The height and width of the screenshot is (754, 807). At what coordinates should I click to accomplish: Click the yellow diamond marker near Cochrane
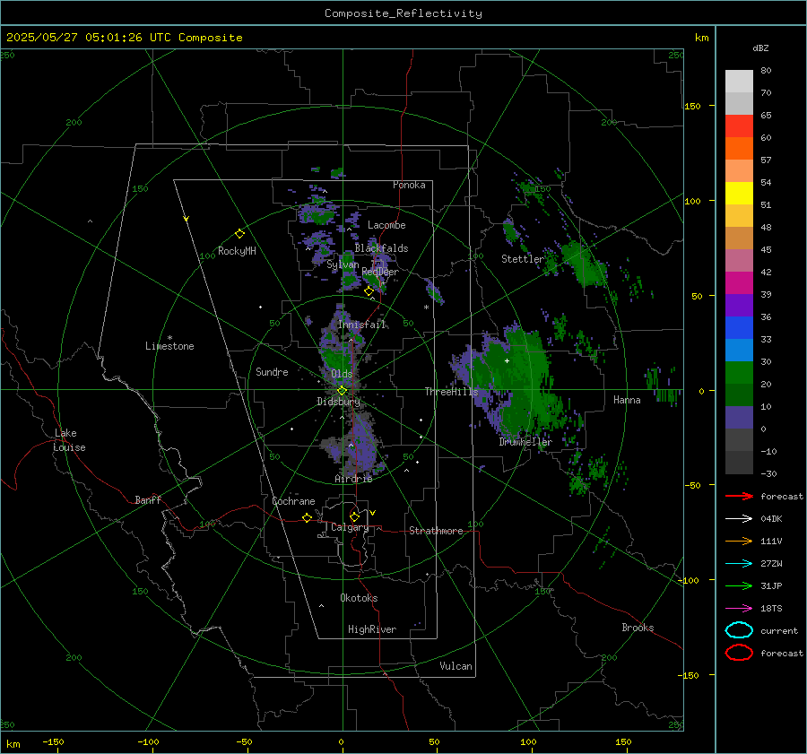click(x=308, y=517)
